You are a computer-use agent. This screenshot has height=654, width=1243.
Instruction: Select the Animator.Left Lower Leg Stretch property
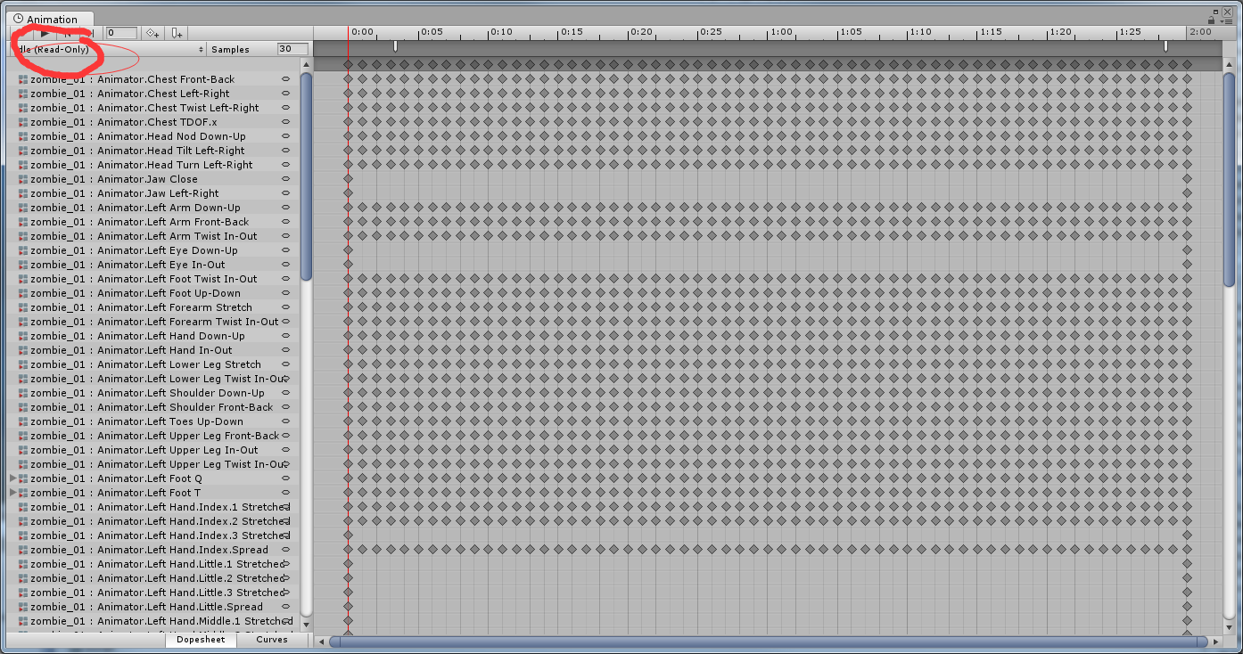145,364
